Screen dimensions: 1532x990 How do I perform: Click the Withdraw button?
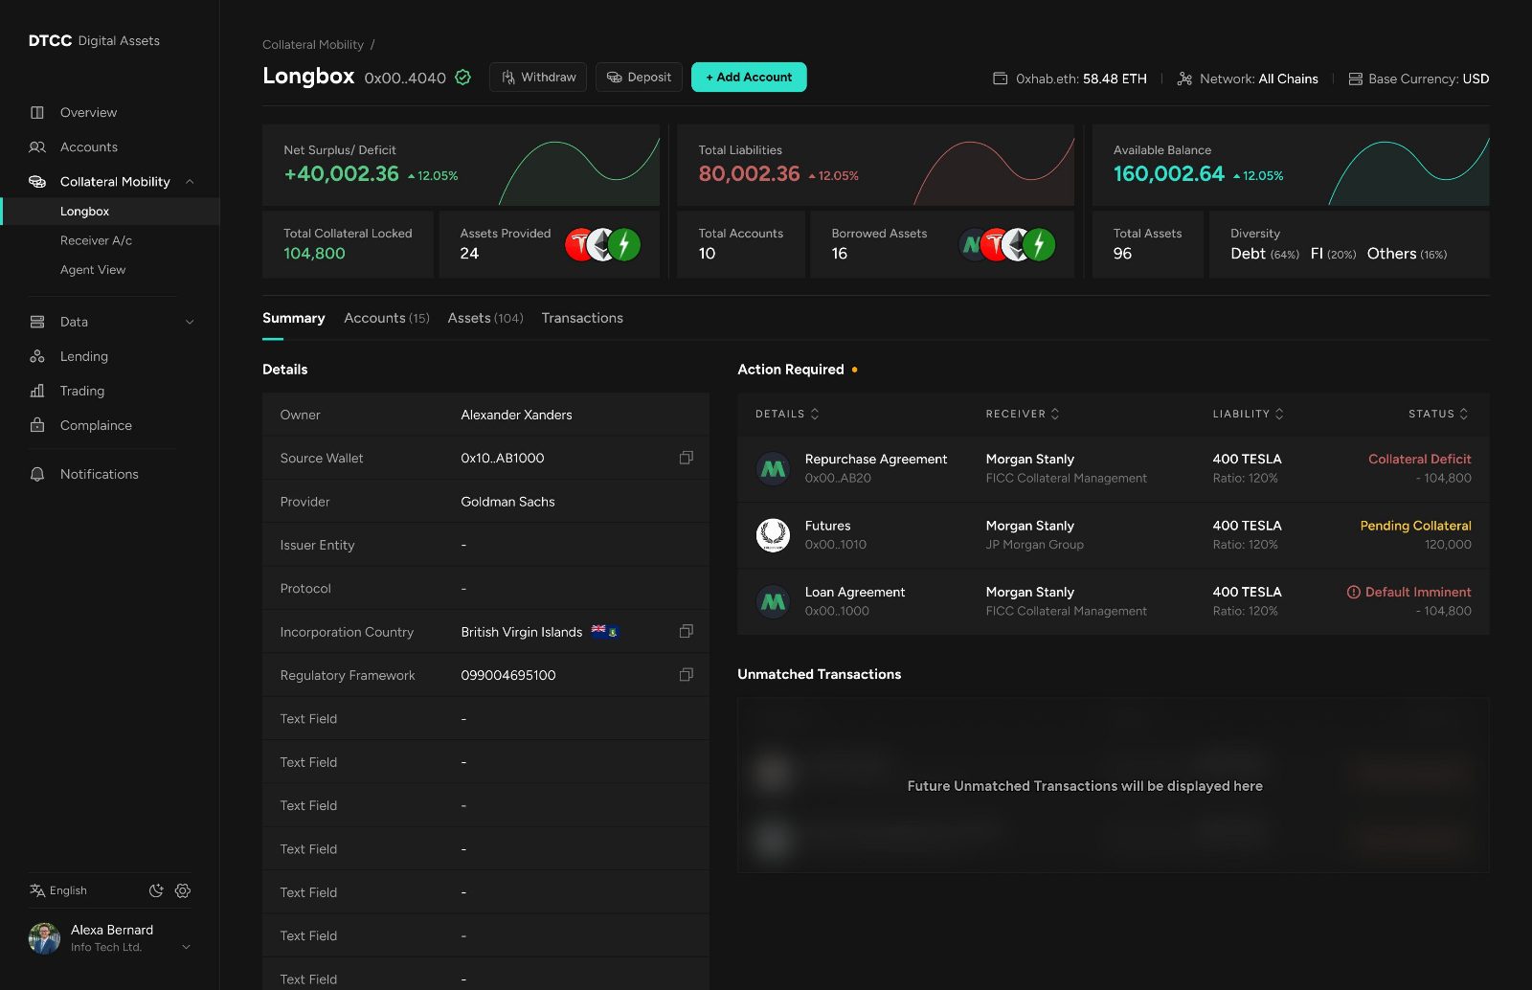(539, 78)
